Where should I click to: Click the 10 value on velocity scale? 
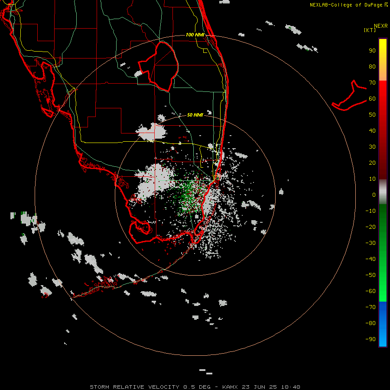coord(372,179)
